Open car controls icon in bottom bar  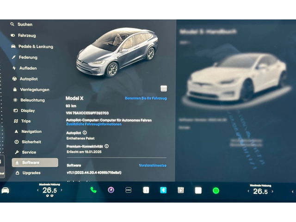[5, 190]
